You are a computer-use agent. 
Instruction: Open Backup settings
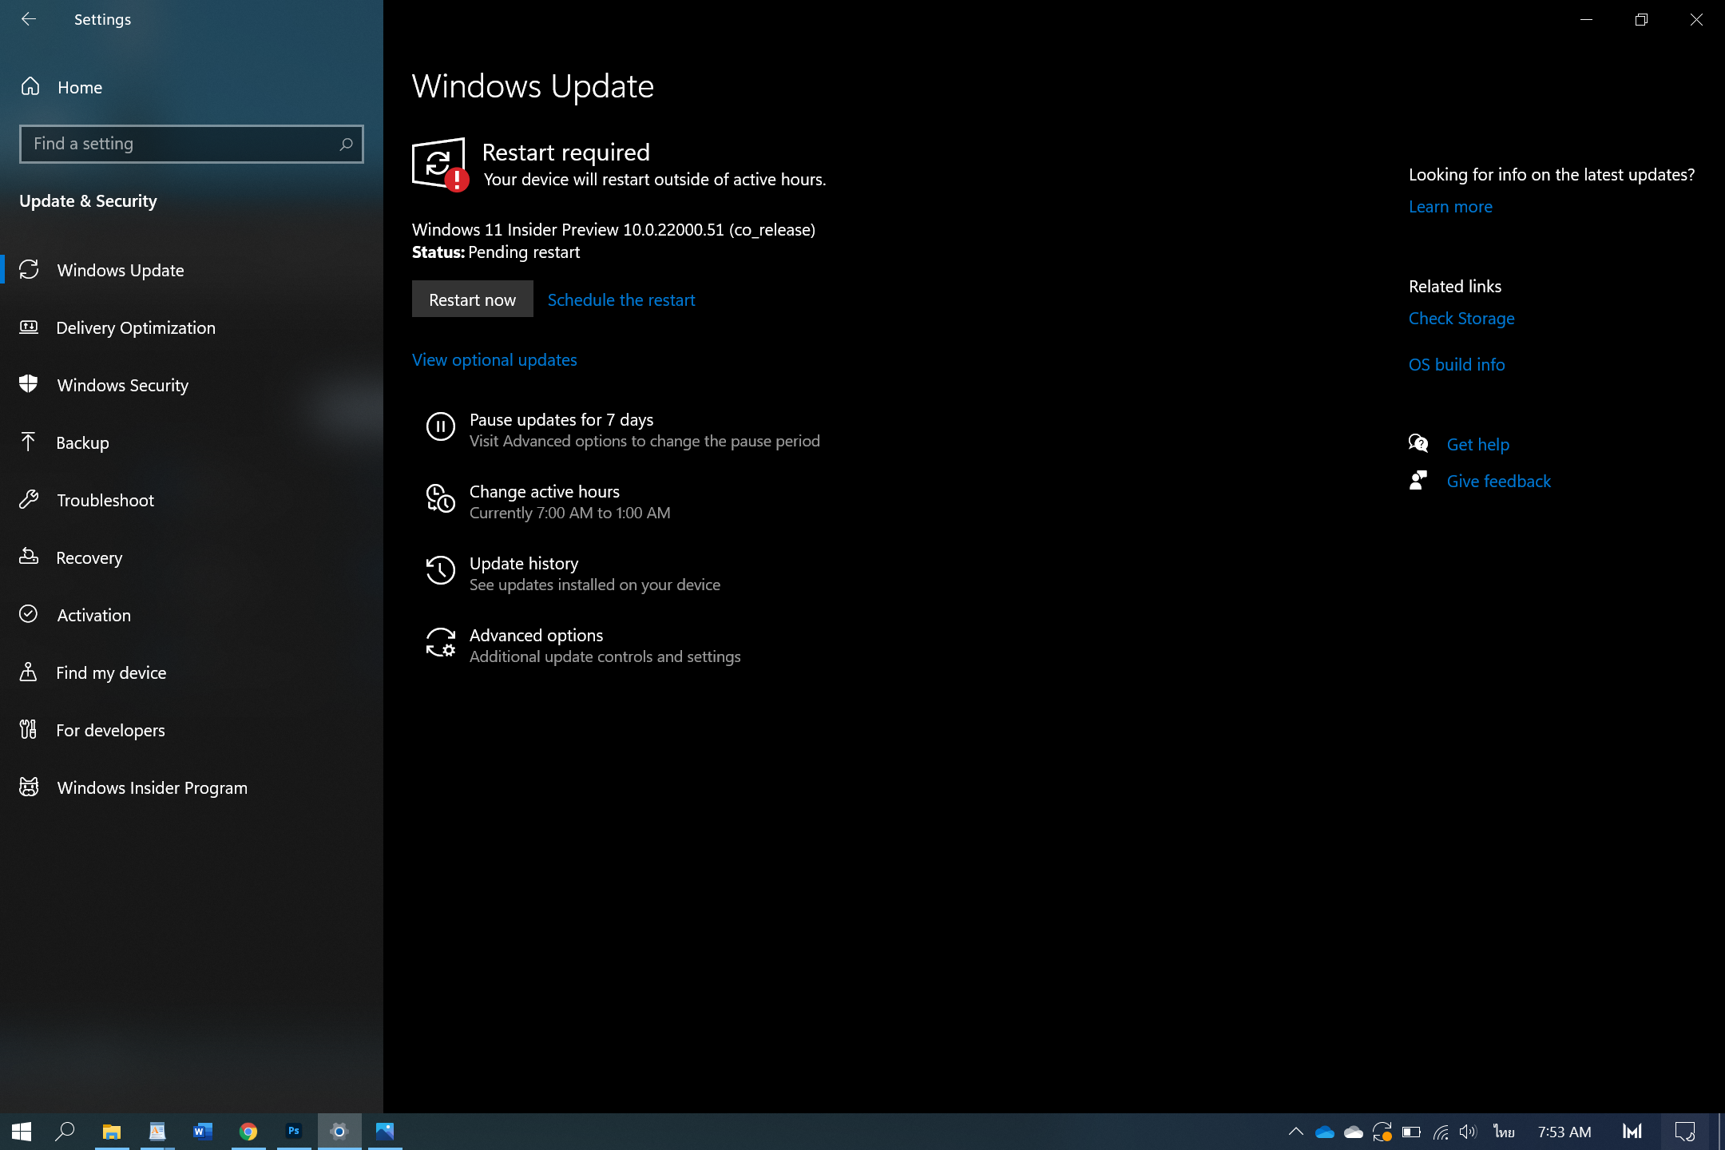click(x=192, y=442)
